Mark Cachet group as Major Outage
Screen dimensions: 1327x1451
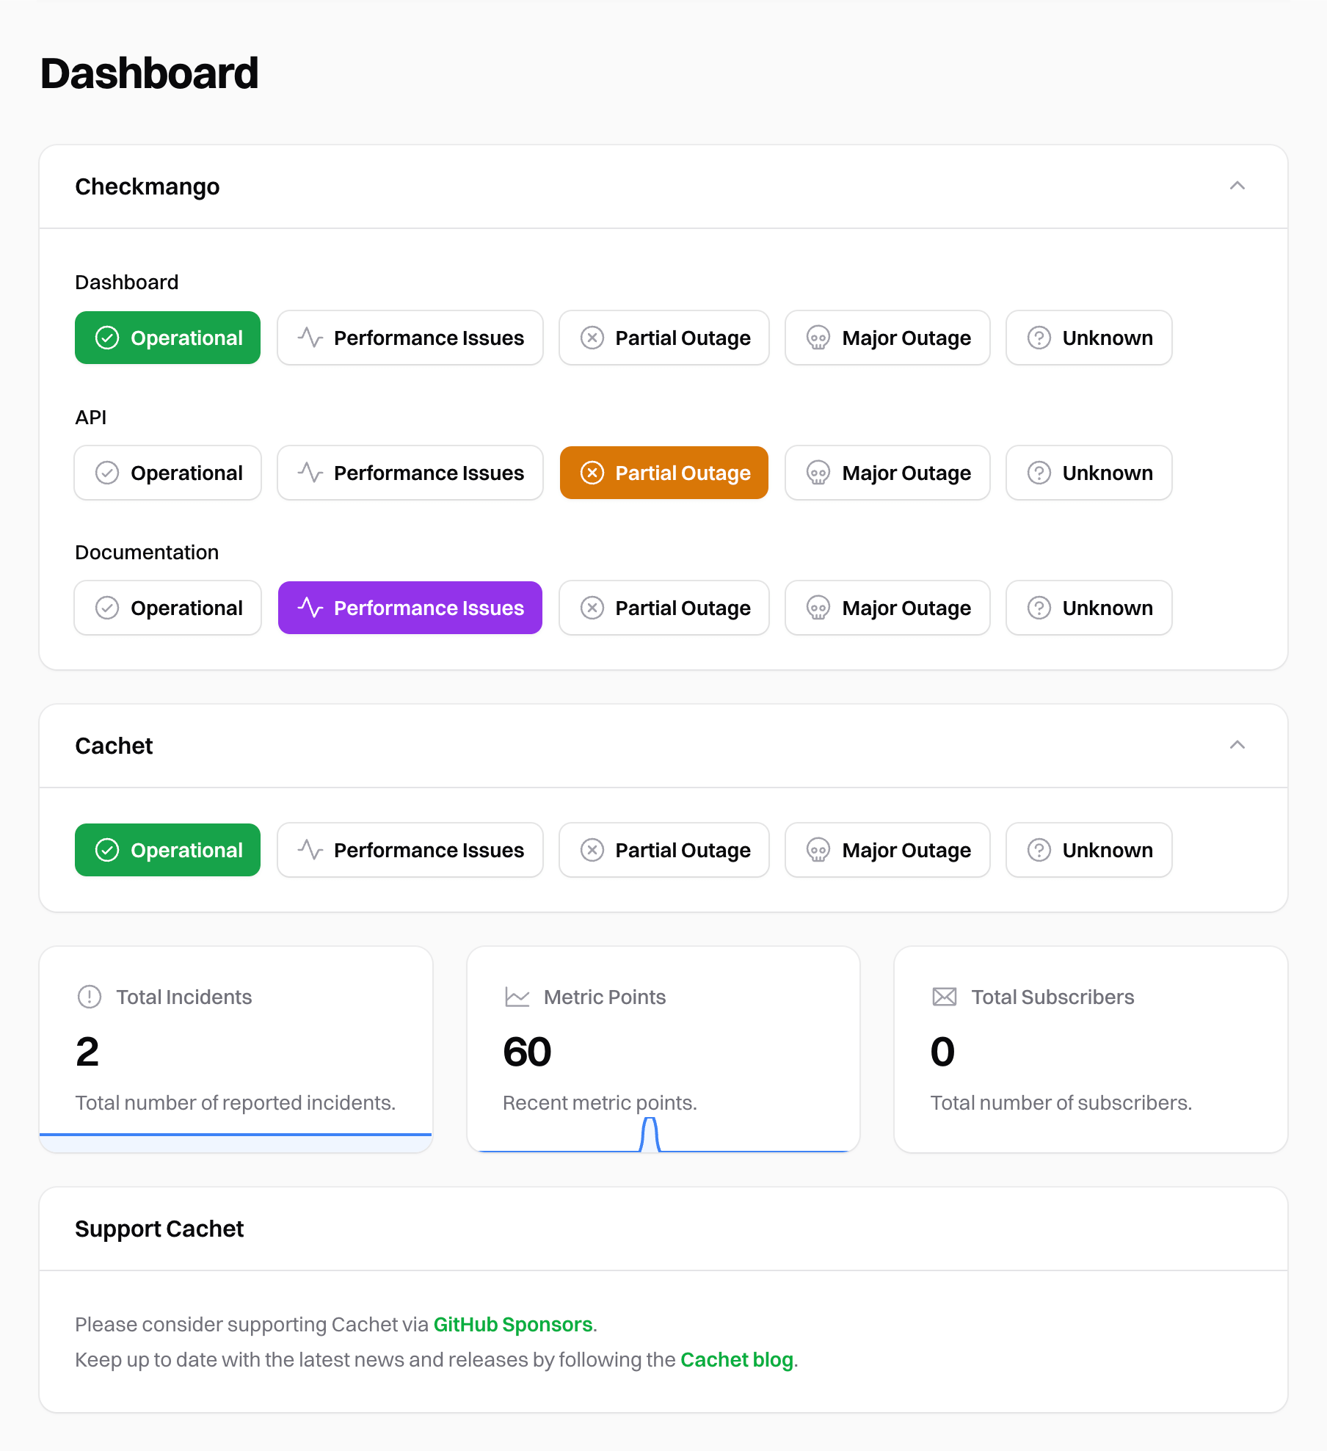point(887,850)
